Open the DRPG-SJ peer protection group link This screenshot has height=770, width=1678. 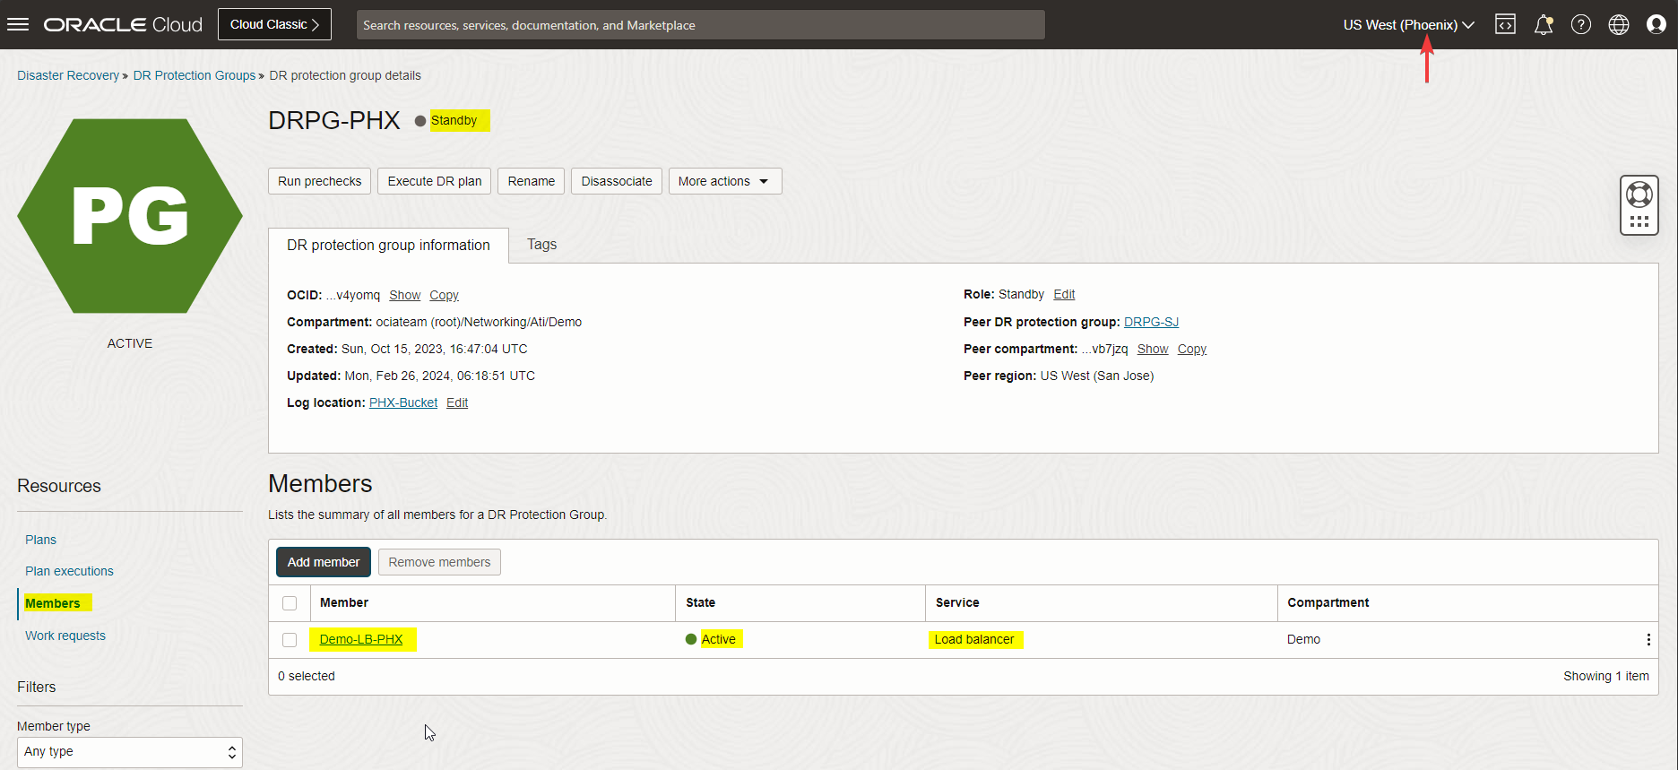pos(1151,322)
